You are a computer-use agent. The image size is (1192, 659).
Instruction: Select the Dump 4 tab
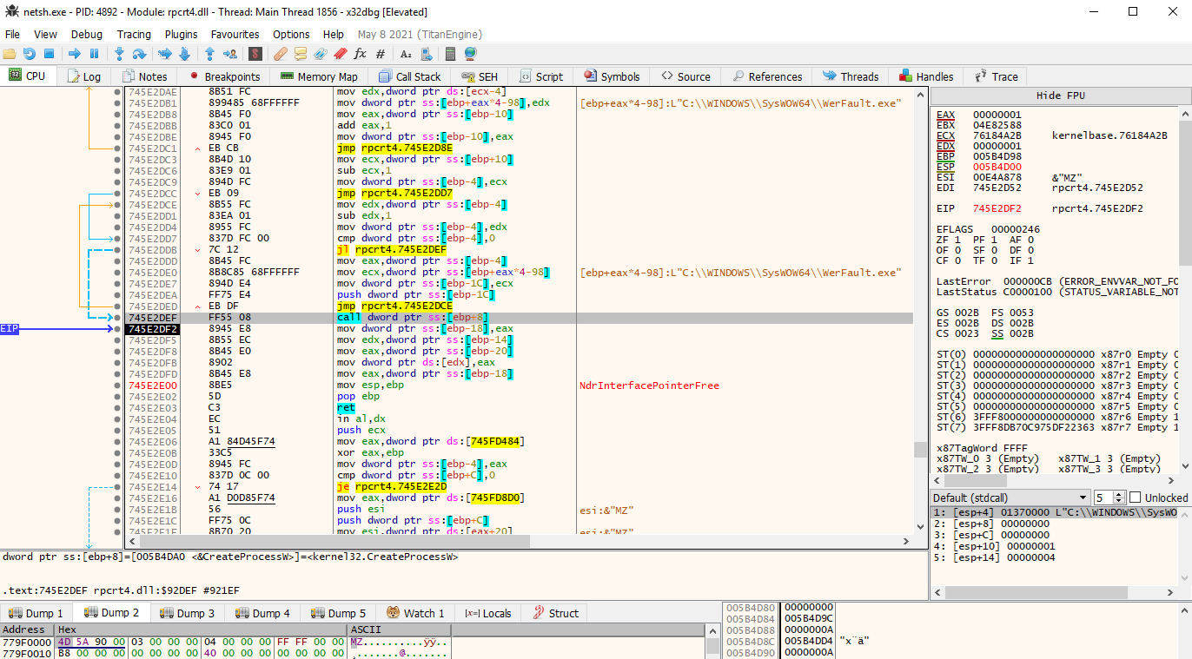[262, 613]
